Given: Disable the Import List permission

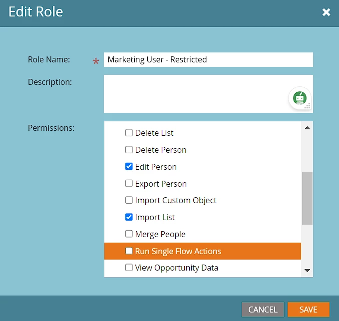Looking at the screenshot, I should tap(129, 217).
